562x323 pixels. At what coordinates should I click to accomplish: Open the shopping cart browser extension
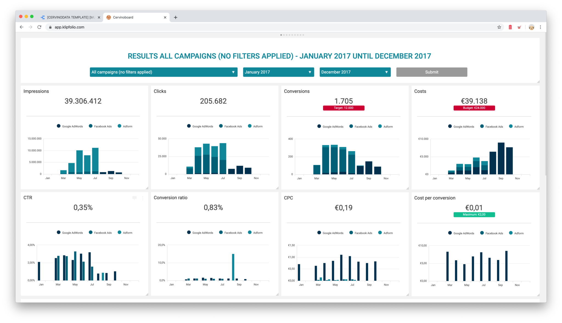(x=519, y=27)
